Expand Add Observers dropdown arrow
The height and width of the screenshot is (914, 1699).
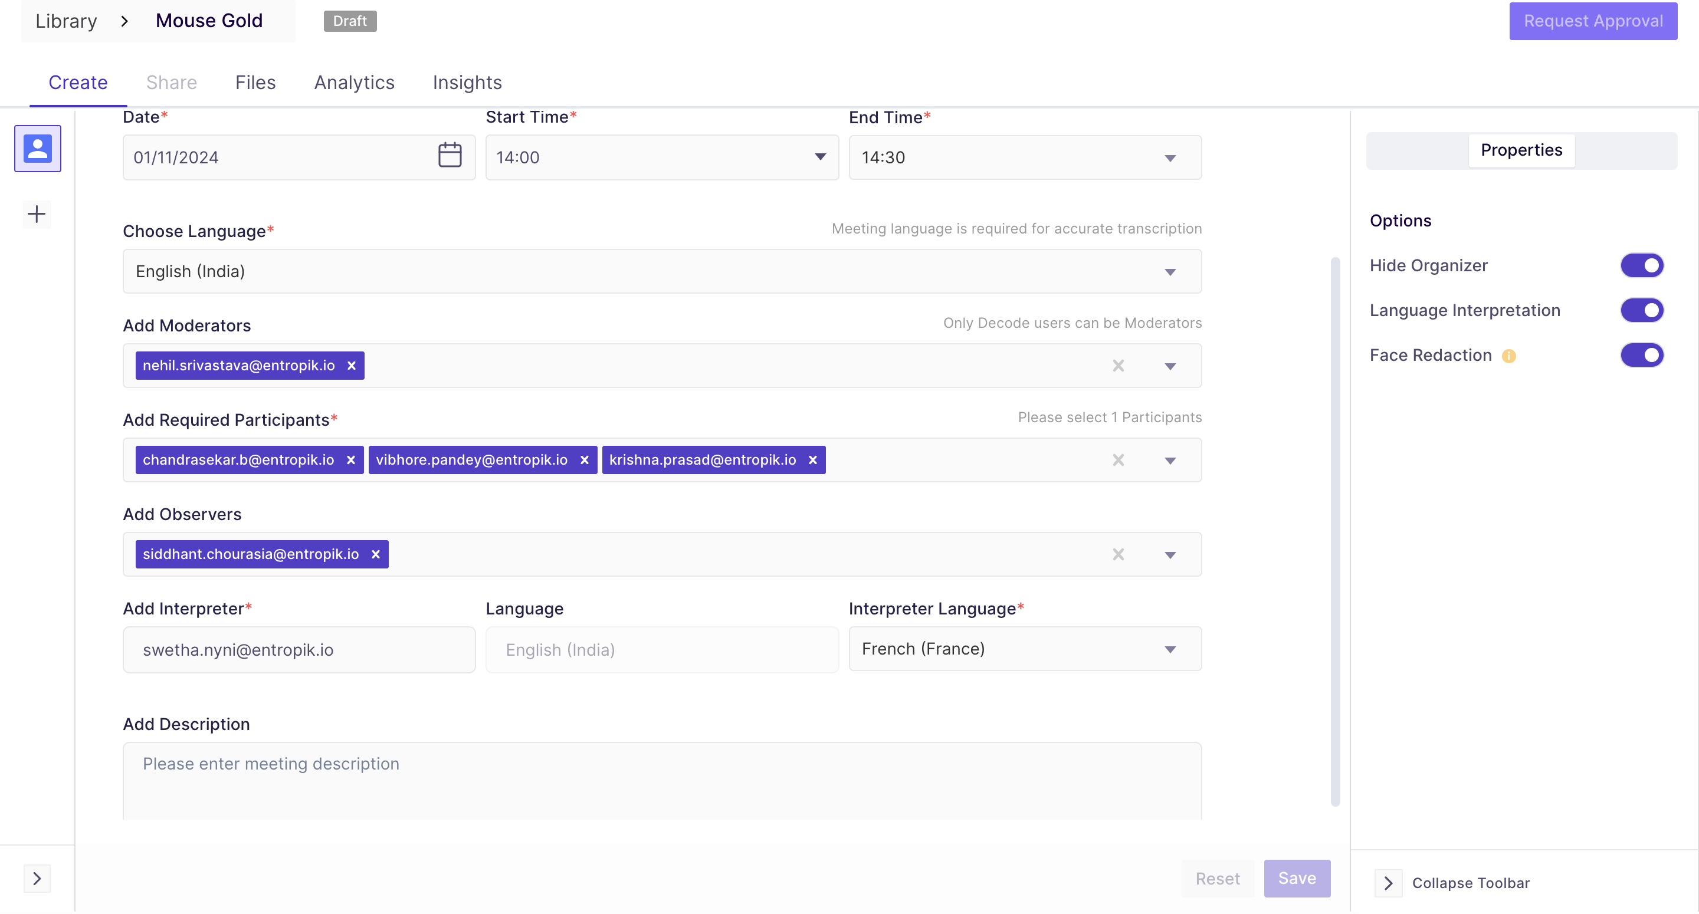point(1170,555)
